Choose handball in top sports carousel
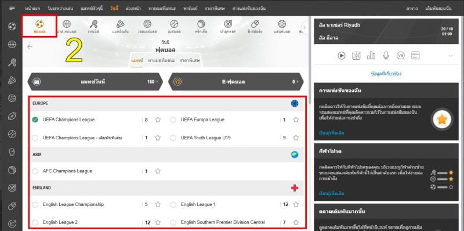Screen dimensions: 464x231 pos(282,26)
